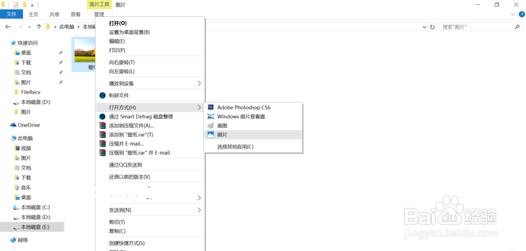Viewport: 526px width, 251px height.
Task: Expand the 播放到设备 submenu arrow
Action: (x=199, y=83)
